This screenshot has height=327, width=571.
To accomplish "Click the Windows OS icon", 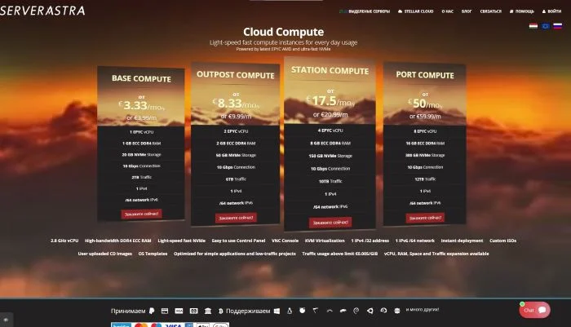I will click(277, 311).
